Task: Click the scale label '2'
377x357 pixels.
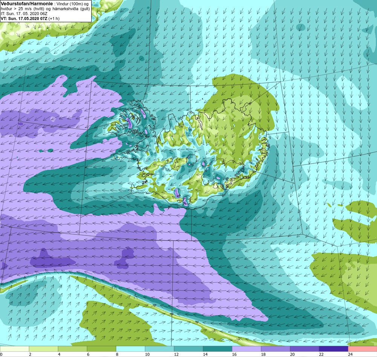Action: 30,354
